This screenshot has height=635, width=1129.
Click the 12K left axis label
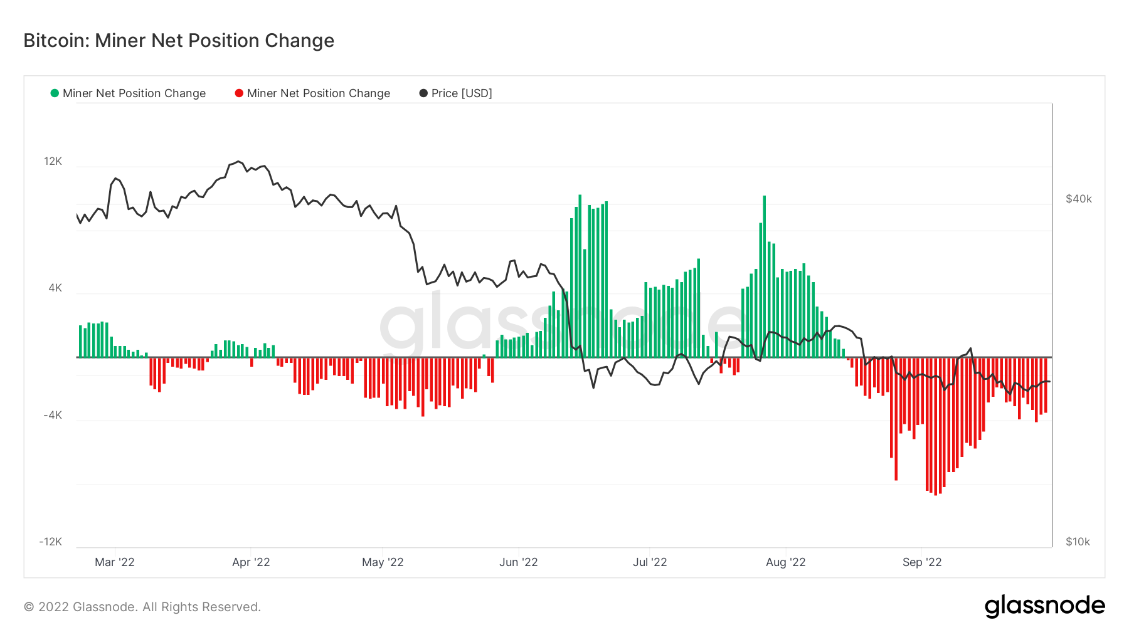pos(53,162)
